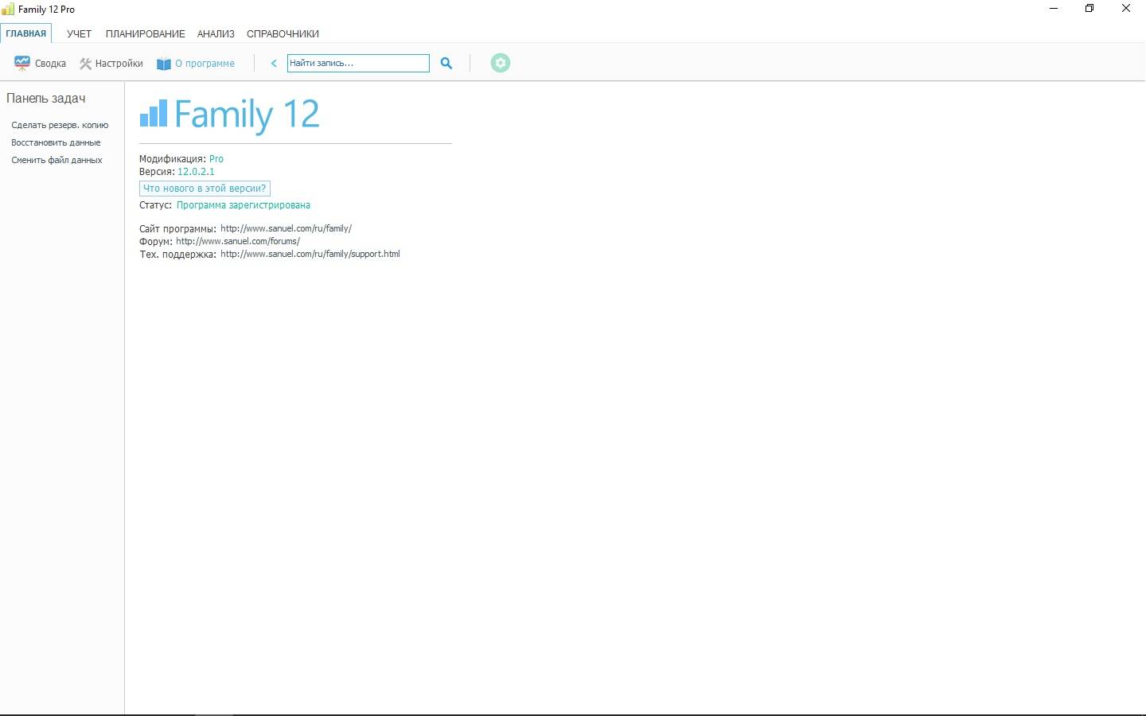Click the version number 12.0.2.1
Viewport: 1146px width, 716px height.
click(196, 172)
